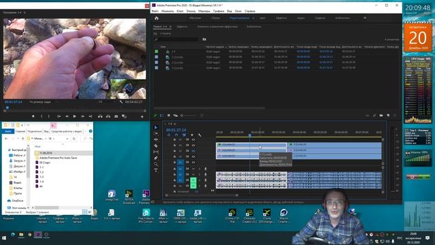Go to Out point in Program monitor
Image resolution: width=435 pixels, height=245 pixels.
(90, 116)
